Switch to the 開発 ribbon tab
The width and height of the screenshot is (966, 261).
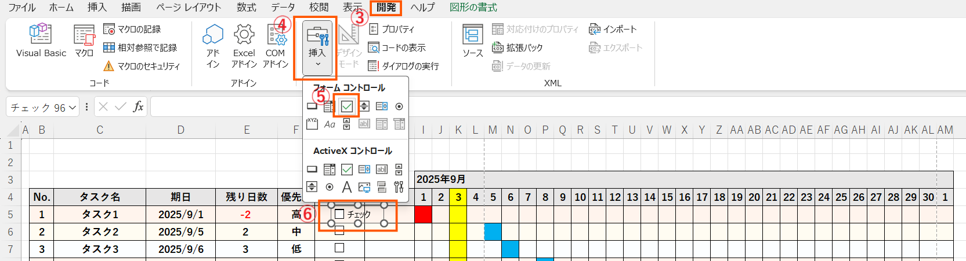(x=386, y=8)
